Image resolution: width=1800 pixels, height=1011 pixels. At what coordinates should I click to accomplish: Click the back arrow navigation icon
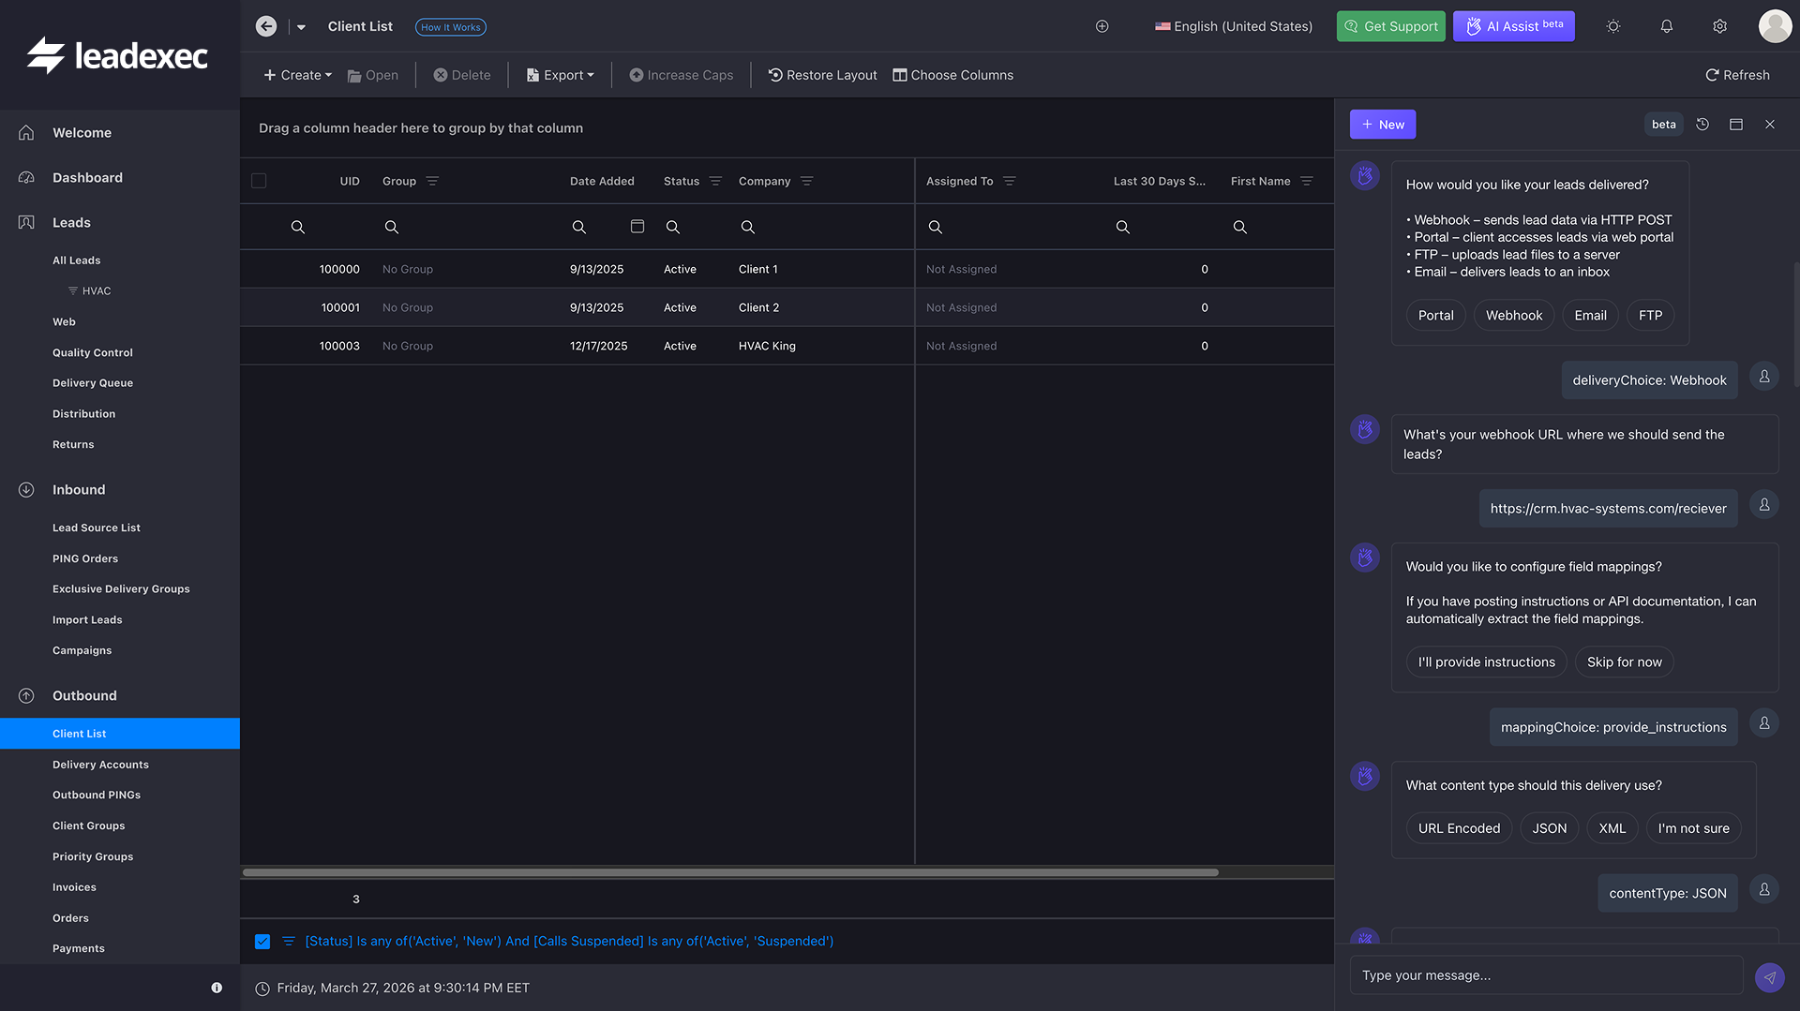266,26
